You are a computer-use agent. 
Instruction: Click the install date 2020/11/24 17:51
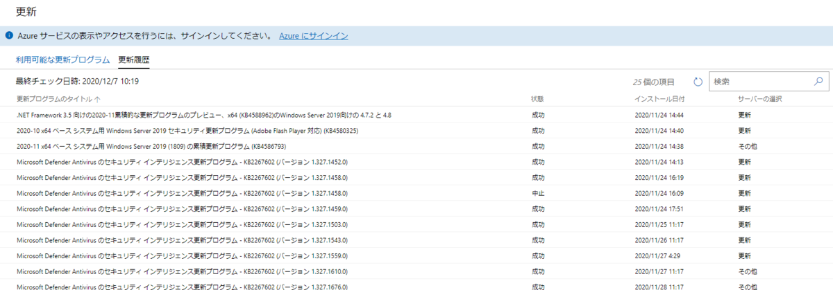pyautogui.click(x=659, y=208)
